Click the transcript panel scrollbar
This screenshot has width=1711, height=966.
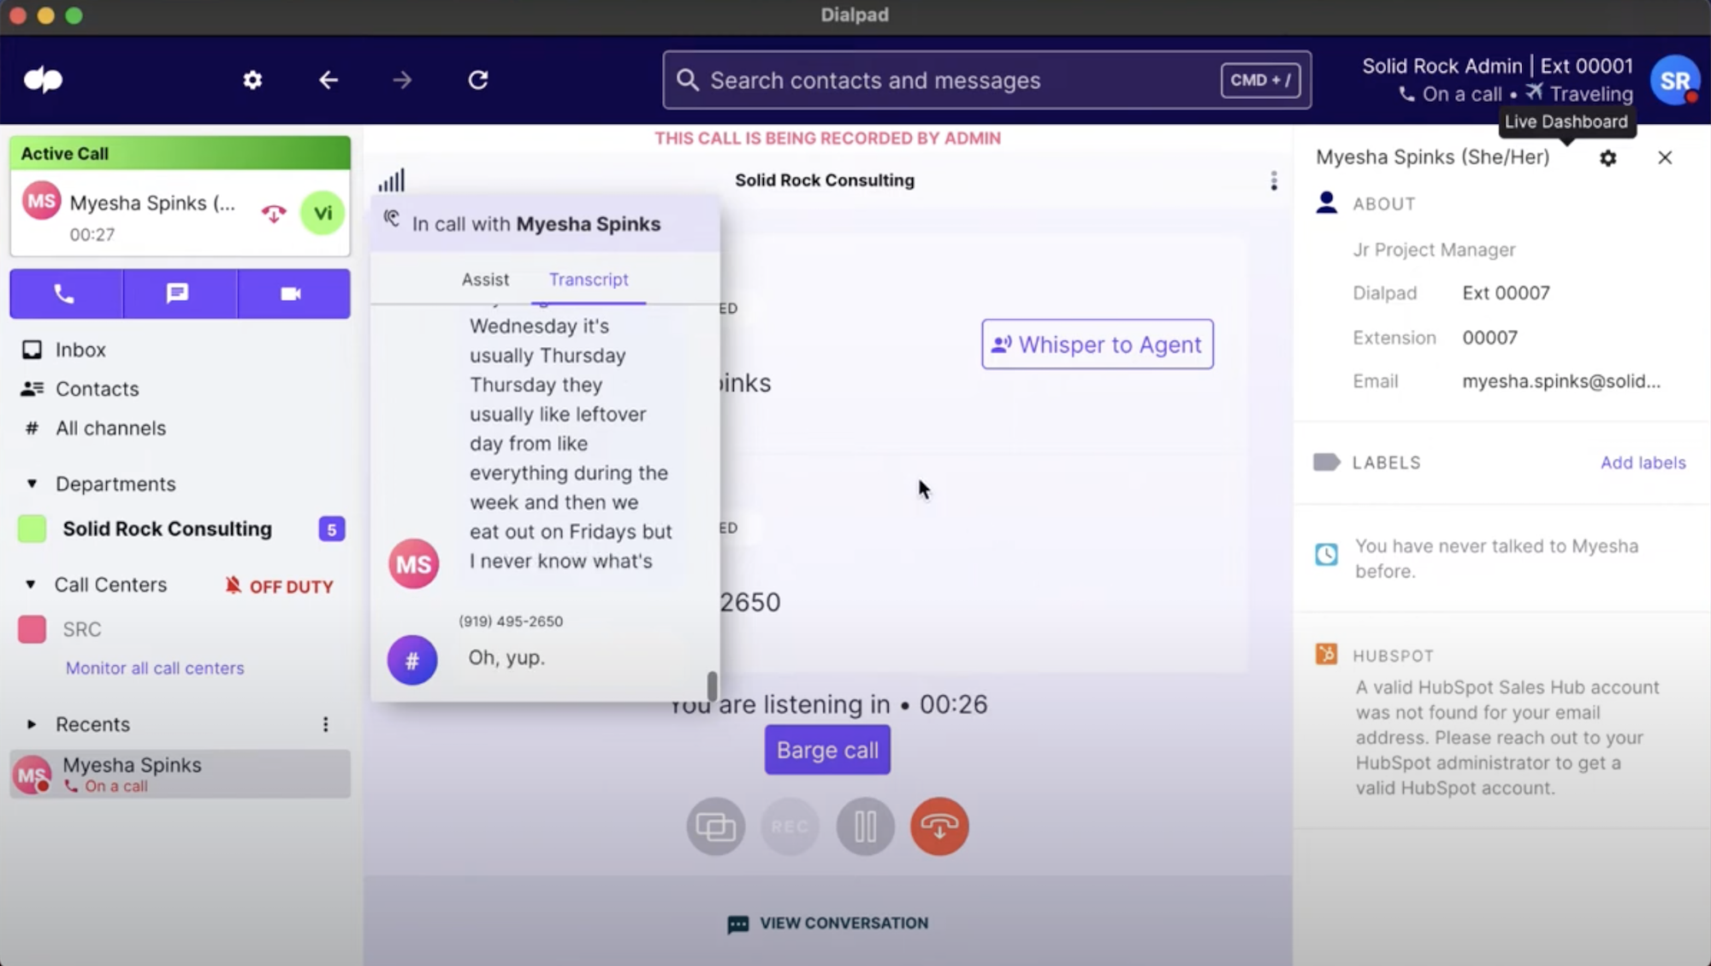click(712, 686)
